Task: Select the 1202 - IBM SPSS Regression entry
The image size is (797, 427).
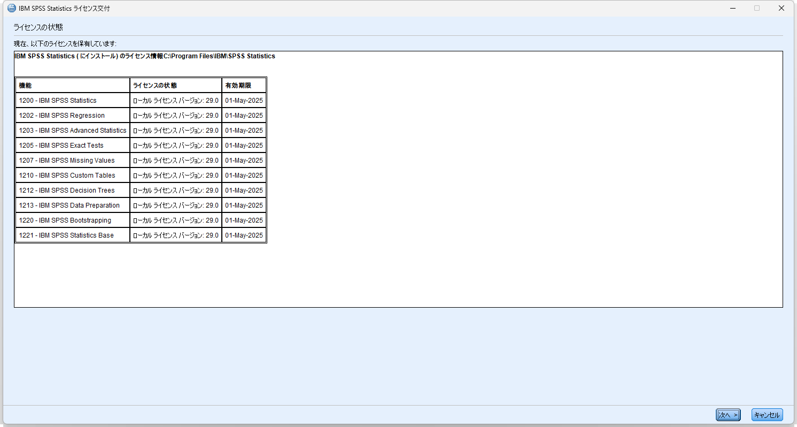Action: tap(61, 116)
